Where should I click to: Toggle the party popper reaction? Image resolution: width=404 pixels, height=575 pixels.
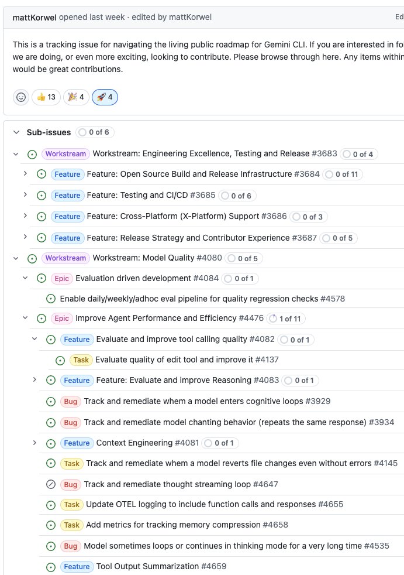pos(76,97)
